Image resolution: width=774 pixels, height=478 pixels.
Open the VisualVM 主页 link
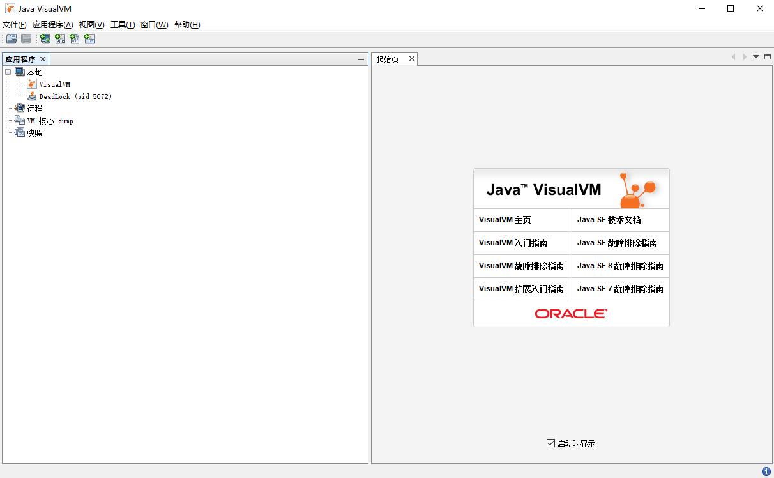pos(505,220)
